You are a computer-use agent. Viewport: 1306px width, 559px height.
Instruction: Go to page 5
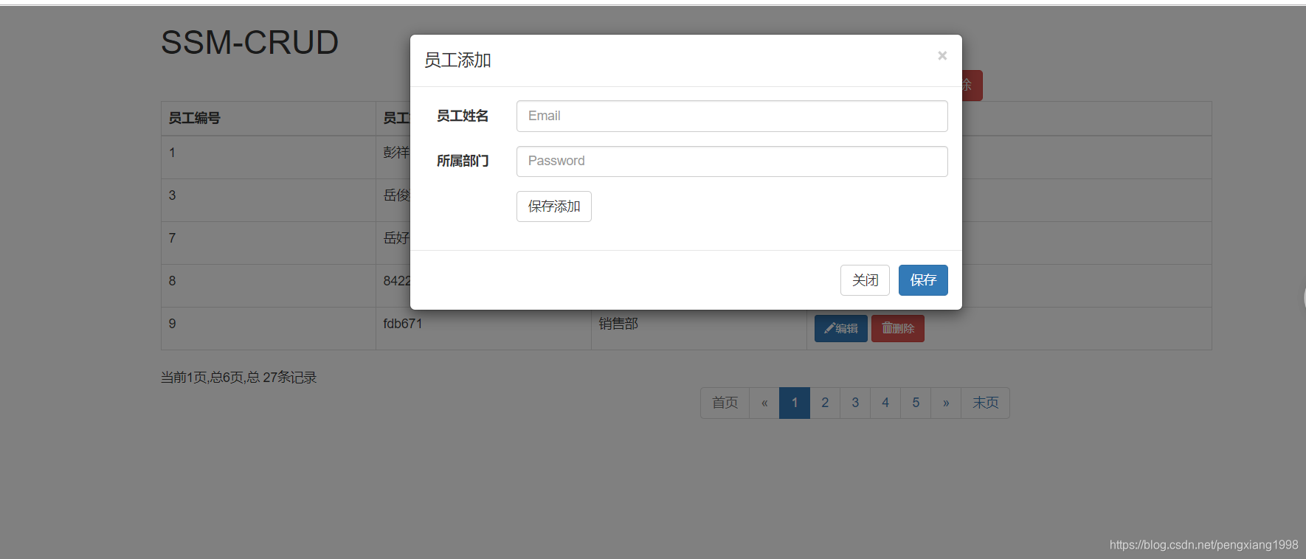pyautogui.click(x=916, y=403)
